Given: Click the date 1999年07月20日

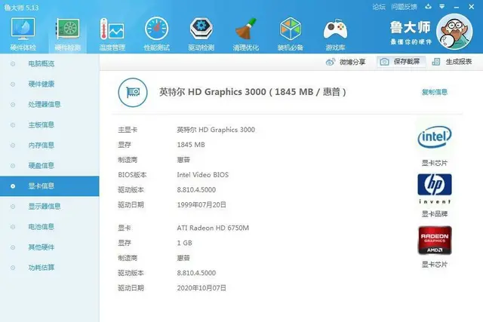Looking at the screenshot, I should point(202,204).
